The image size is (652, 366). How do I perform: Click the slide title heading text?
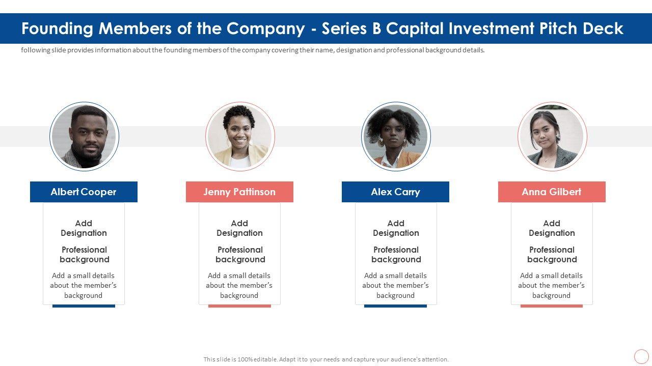[322, 28]
